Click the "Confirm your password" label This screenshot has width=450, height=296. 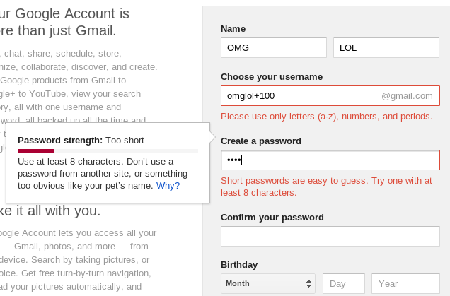pos(272,217)
